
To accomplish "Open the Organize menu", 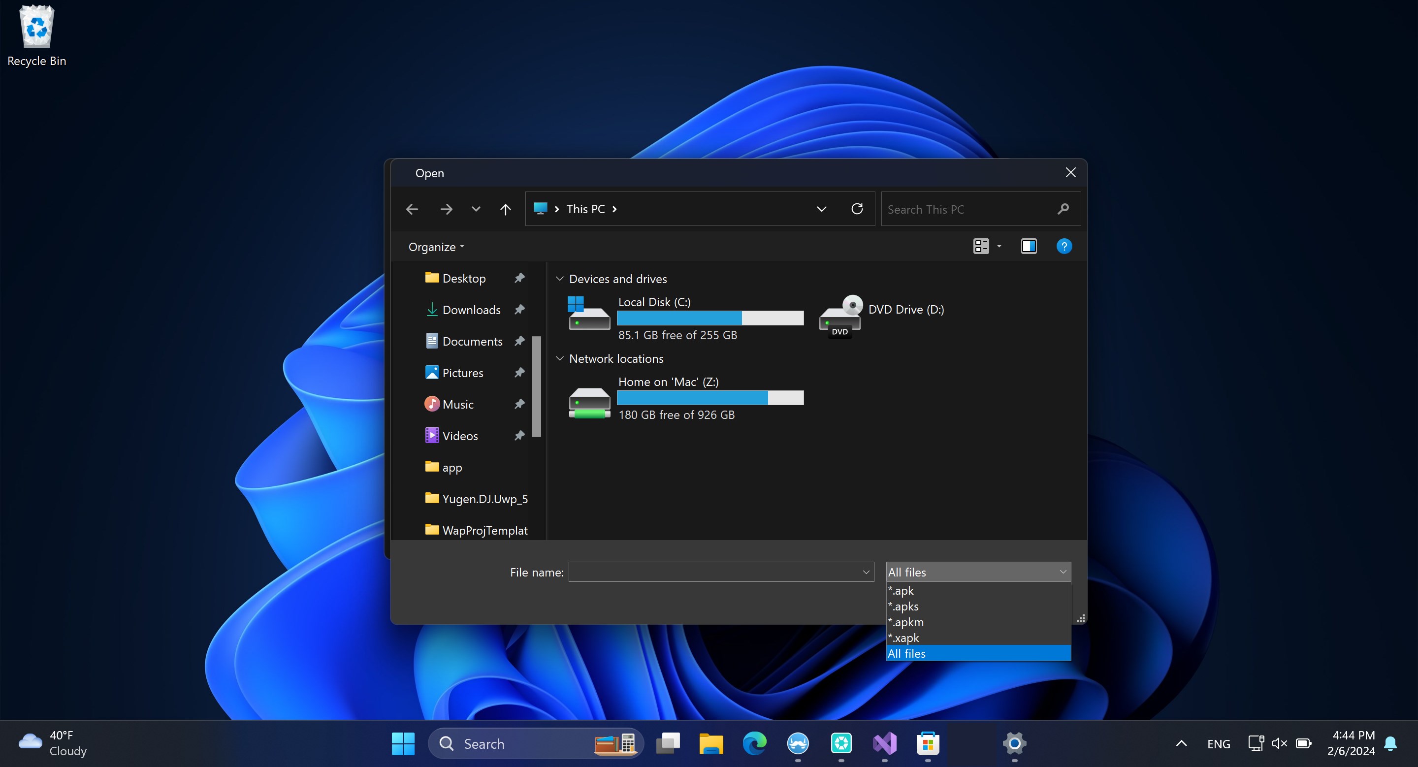I will click(435, 247).
